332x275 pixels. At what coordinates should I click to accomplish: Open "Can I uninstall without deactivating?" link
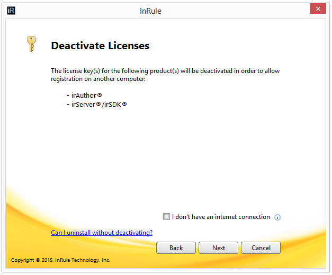tap(102, 233)
